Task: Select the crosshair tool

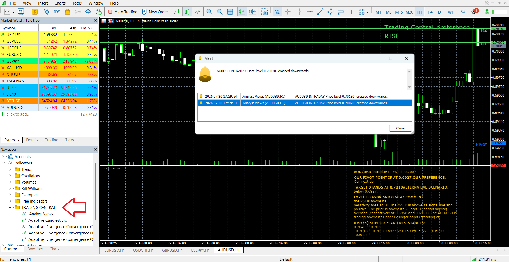Action: pos(288,12)
